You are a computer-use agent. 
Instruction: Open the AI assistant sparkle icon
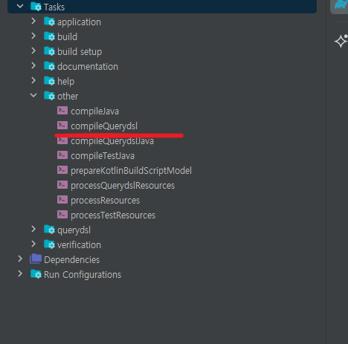(x=341, y=41)
